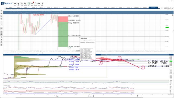Select the '0.10626 61.8%' retracement label
174x98 pixels.
click(x=74, y=65)
